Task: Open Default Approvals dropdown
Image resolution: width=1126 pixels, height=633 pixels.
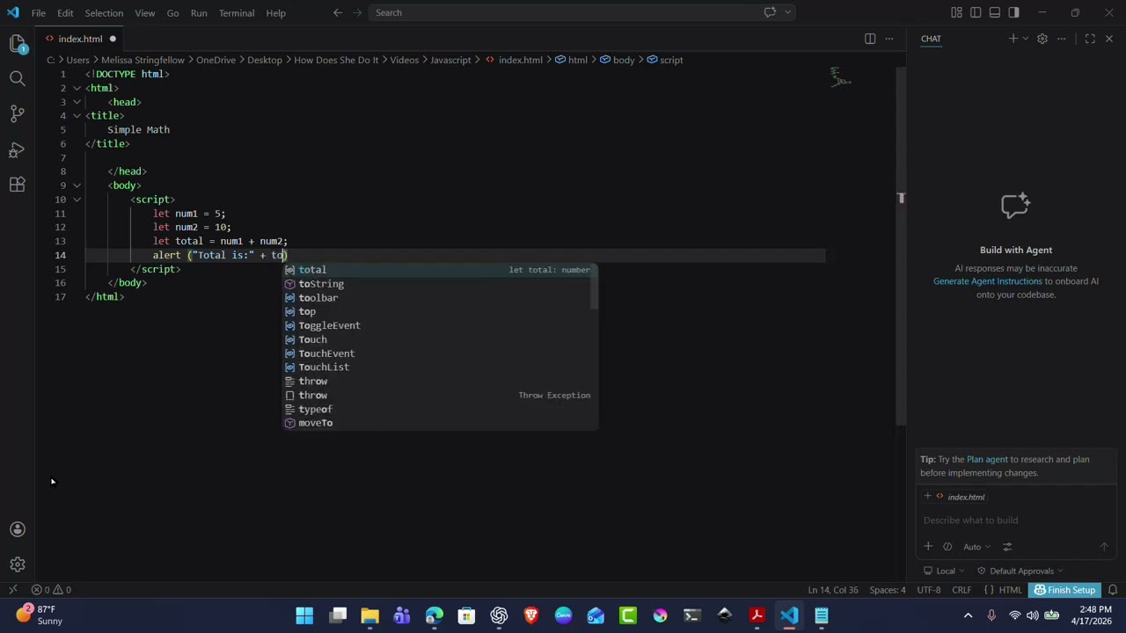Action: coord(1020,571)
